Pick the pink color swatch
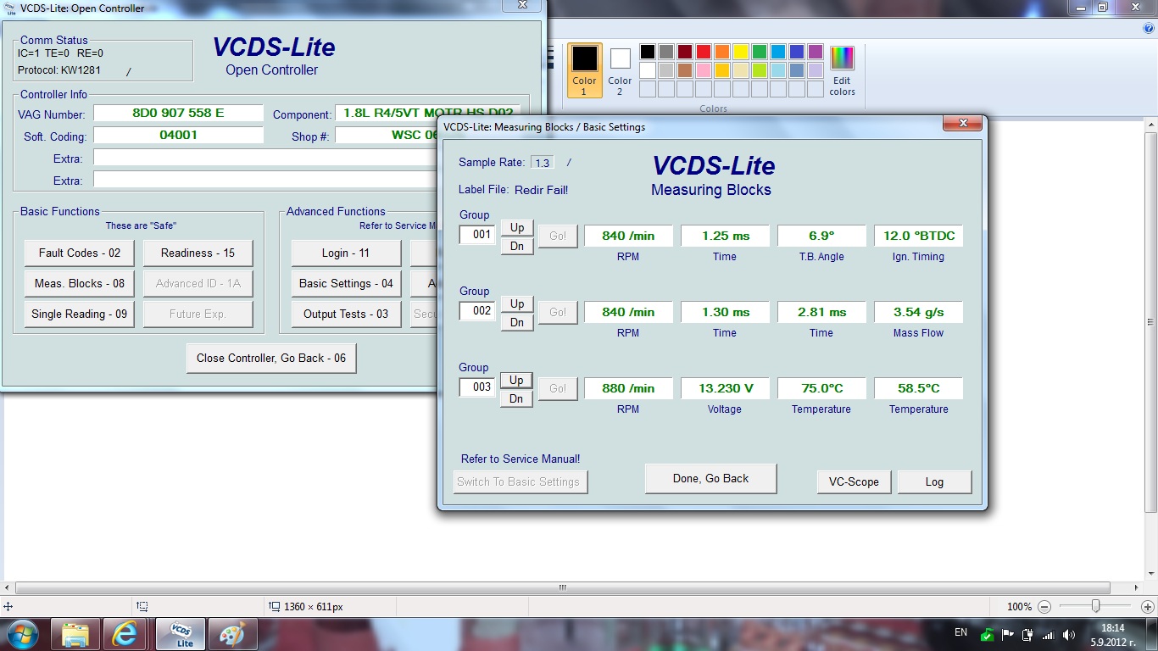Image resolution: width=1158 pixels, height=651 pixels. (x=704, y=70)
